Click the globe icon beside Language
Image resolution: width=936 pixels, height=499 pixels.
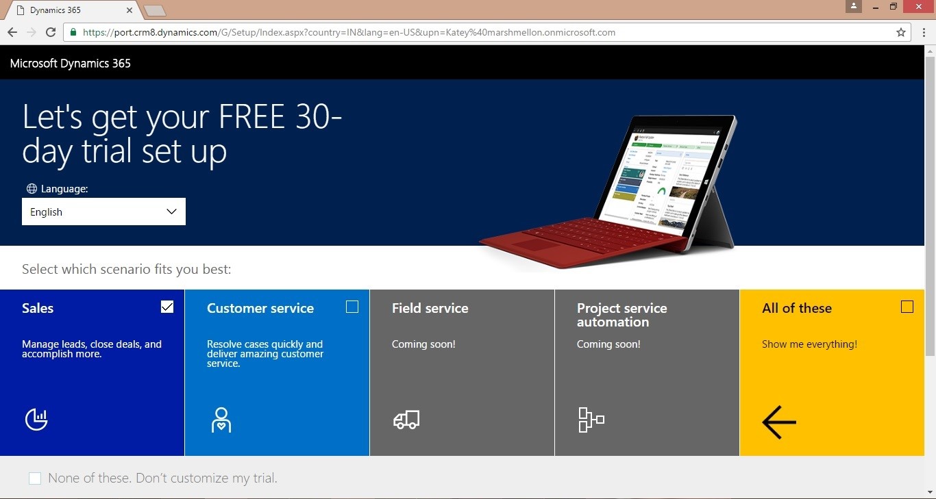(x=32, y=189)
